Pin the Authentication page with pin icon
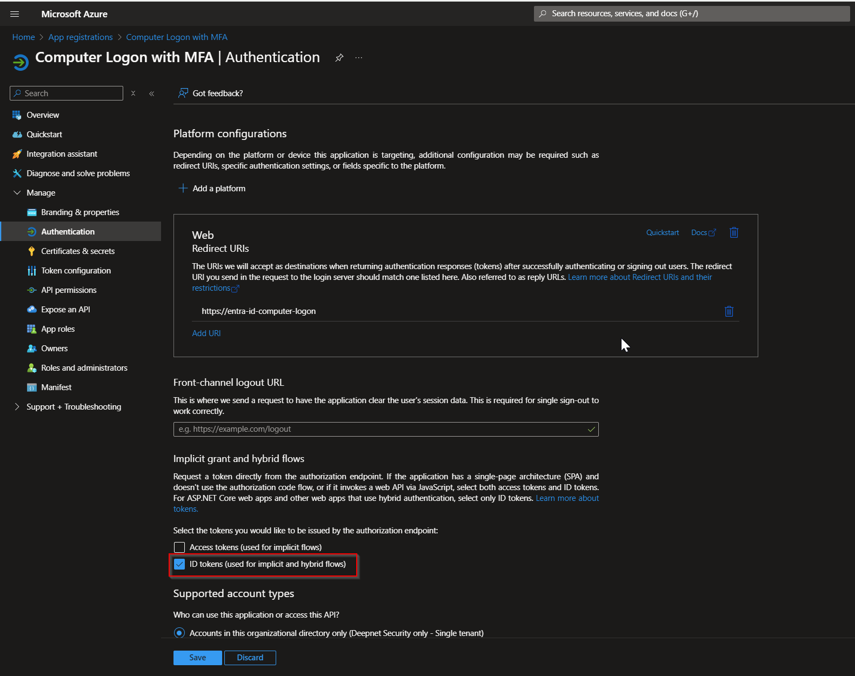Viewport: 855px width, 676px height. 339,58
